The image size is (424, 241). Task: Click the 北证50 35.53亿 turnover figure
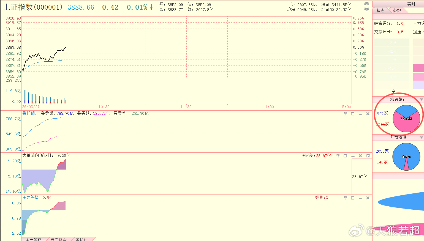[336, 10]
